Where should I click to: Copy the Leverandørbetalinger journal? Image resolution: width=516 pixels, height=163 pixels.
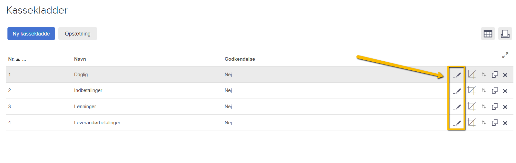point(495,123)
